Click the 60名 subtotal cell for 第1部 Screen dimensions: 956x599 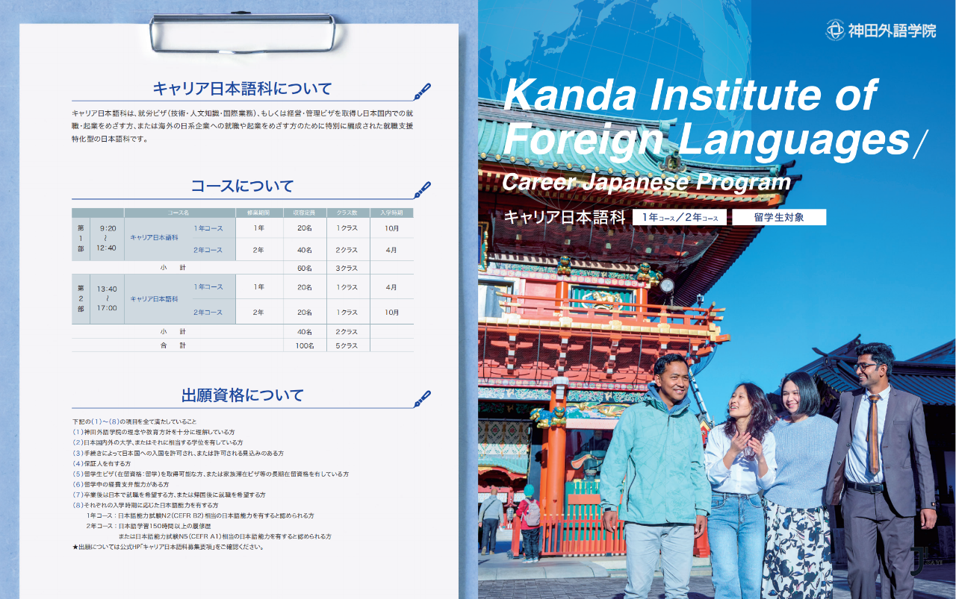(x=305, y=268)
